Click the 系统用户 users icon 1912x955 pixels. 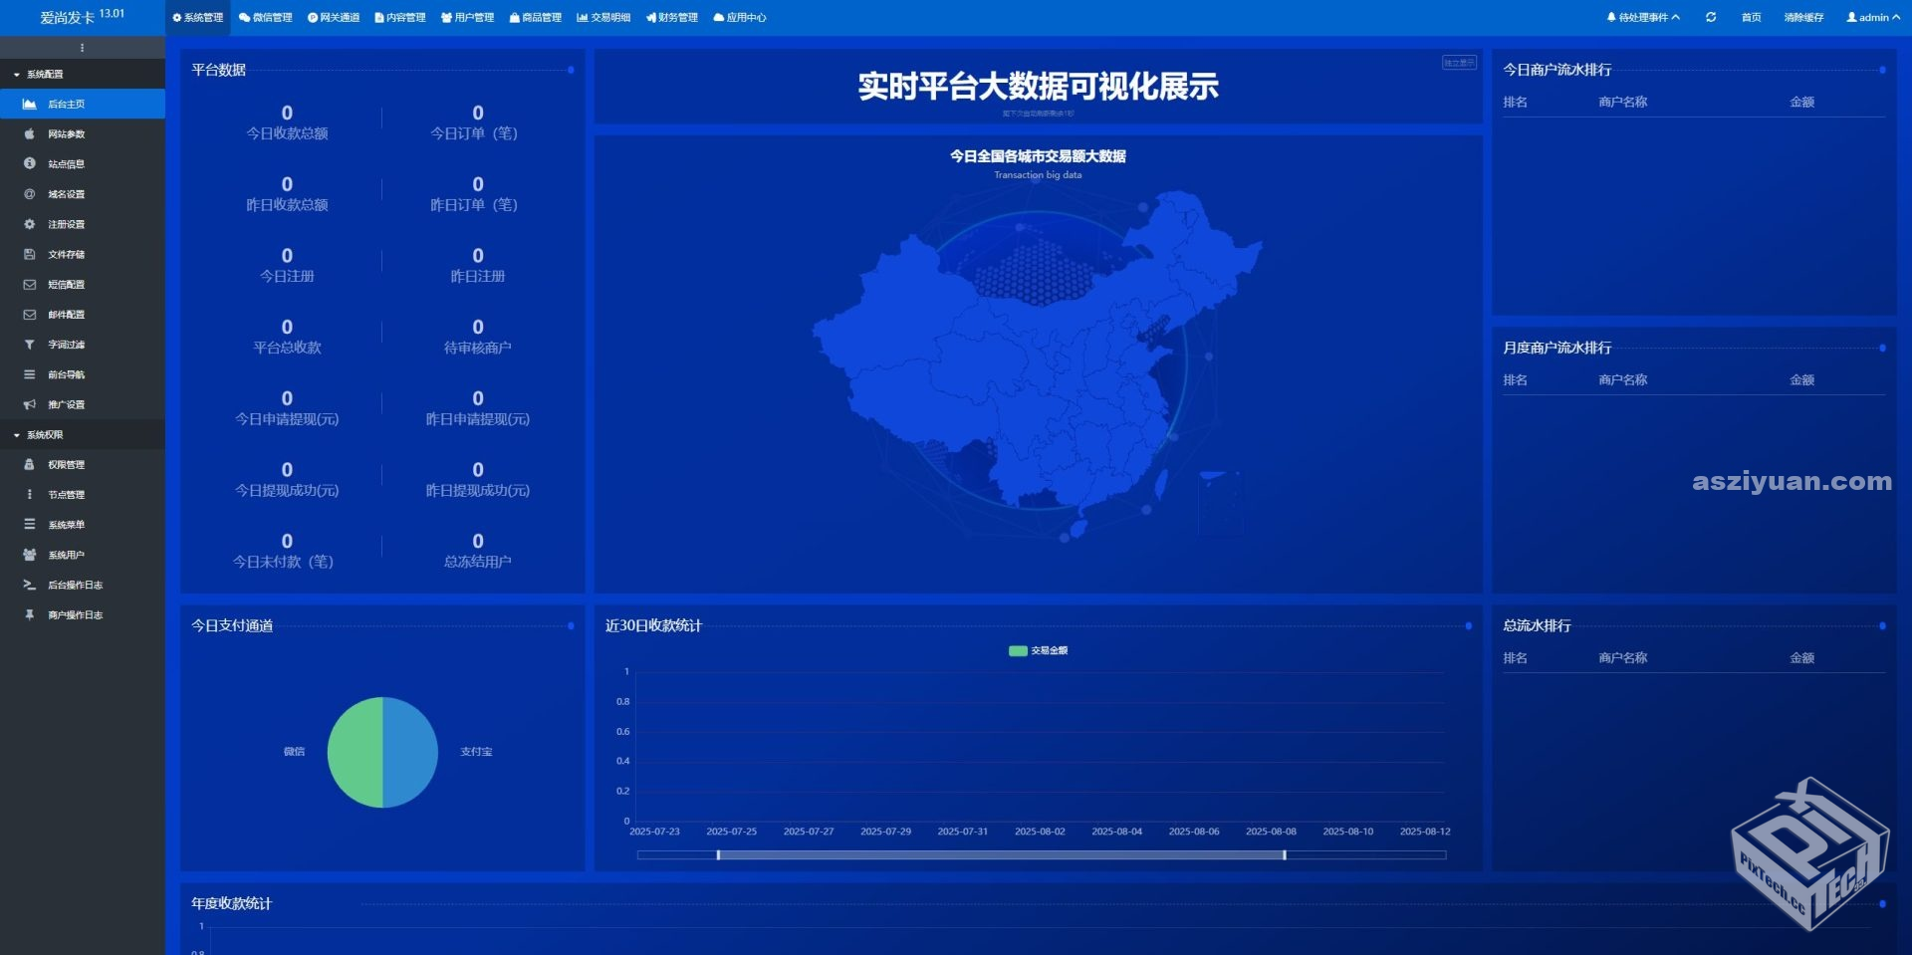coord(30,555)
